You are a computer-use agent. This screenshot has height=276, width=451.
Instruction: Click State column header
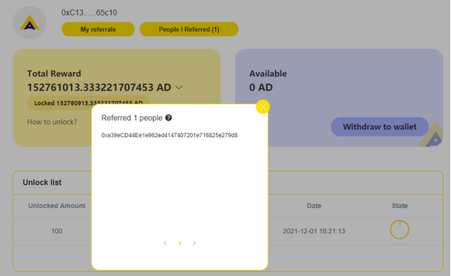tap(400, 206)
